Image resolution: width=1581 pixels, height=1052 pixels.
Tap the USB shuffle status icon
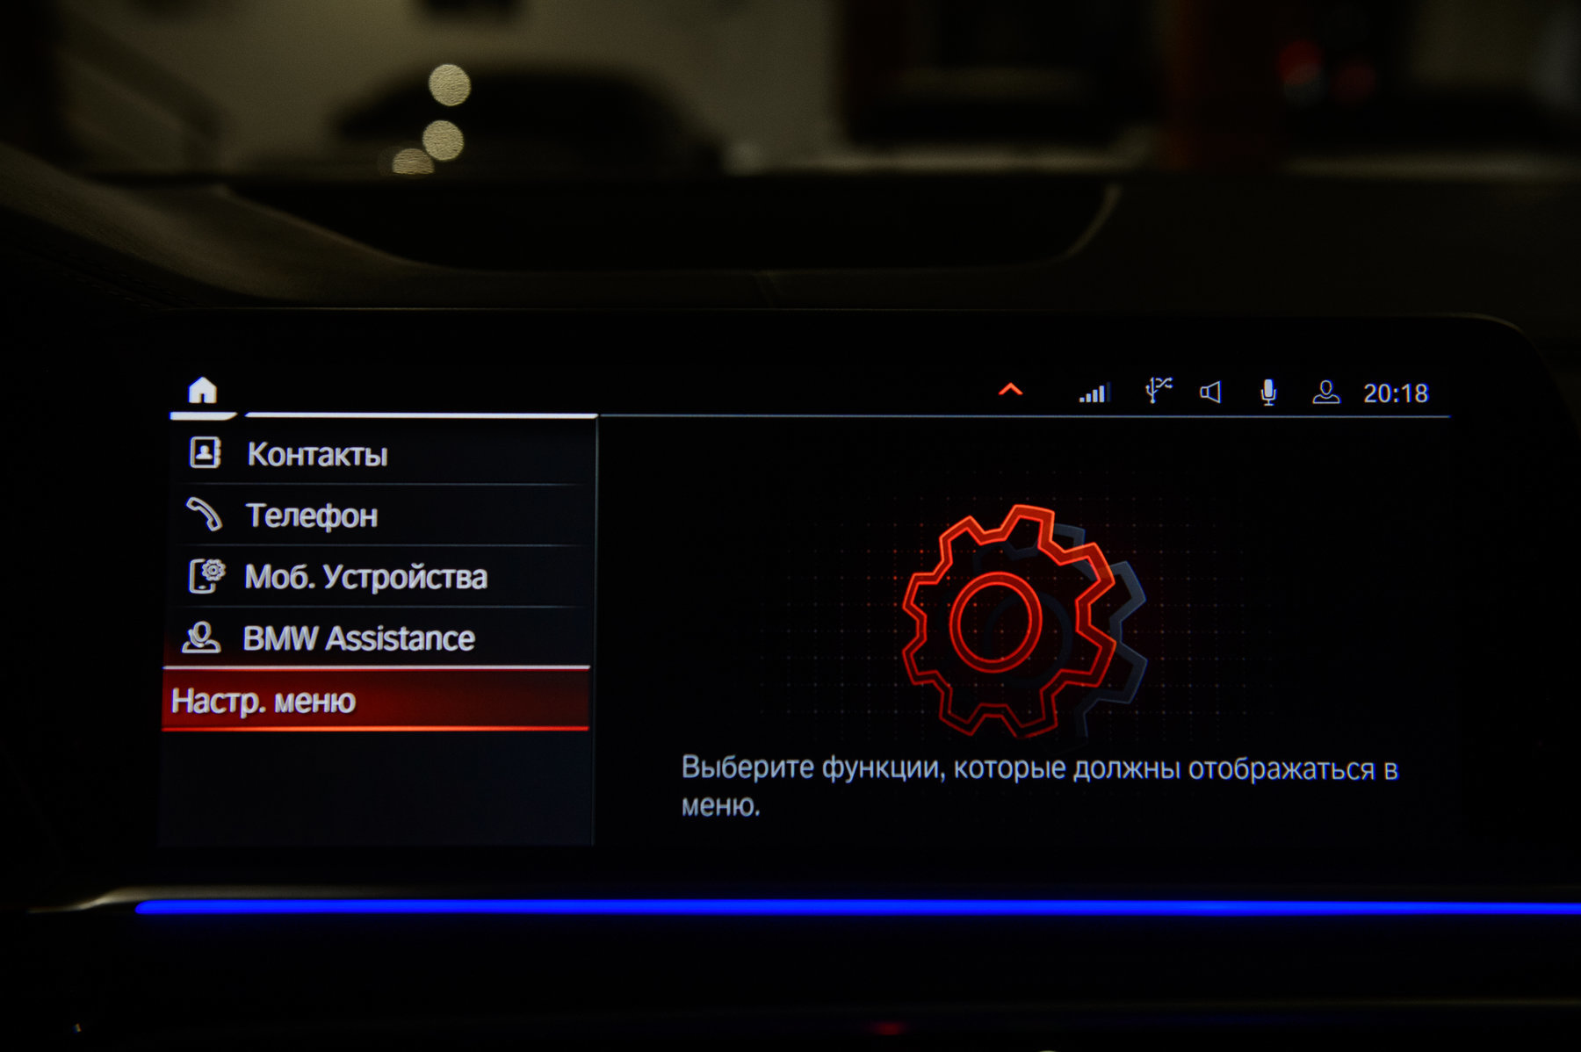tap(1159, 391)
